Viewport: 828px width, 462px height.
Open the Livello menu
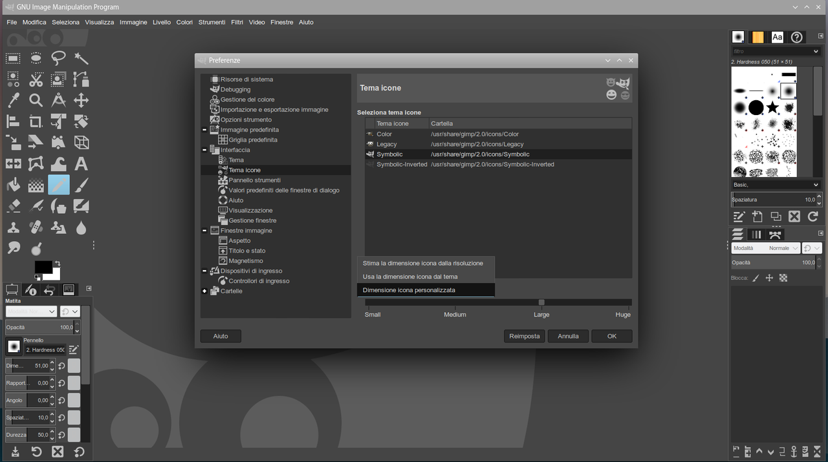coord(162,22)
